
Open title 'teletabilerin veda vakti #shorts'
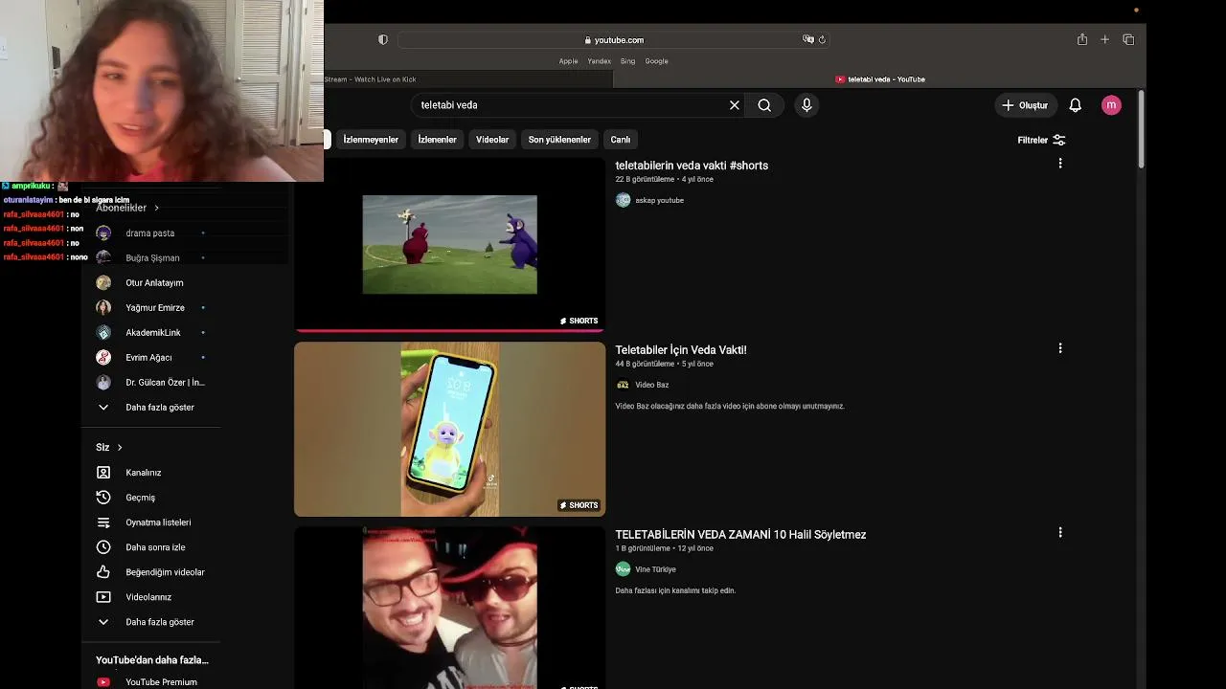[692, 166]
